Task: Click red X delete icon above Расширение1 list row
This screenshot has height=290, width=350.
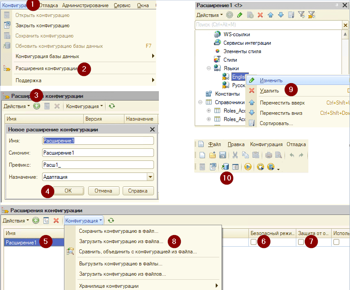Action: point(56,220)
